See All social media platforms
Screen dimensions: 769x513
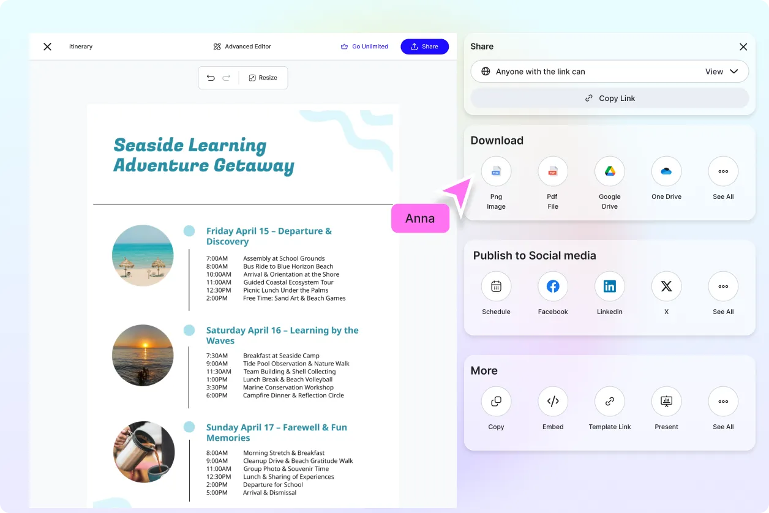tap(723, 286)
